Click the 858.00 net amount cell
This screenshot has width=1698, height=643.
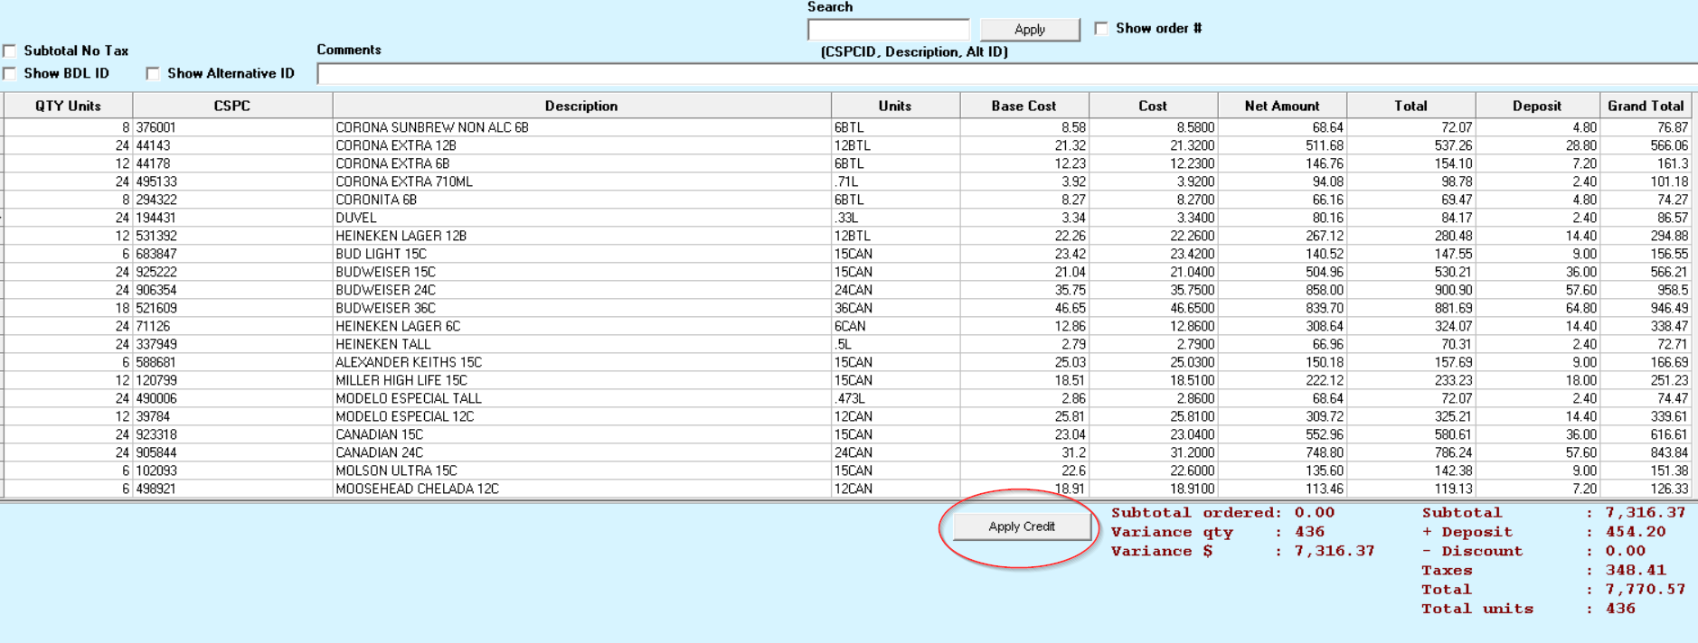(1282, 290)
